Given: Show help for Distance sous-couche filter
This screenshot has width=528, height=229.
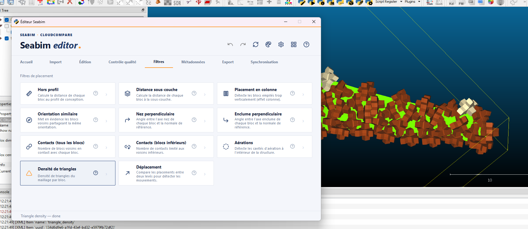Looking at the screenshot, I should coord(194,93).
